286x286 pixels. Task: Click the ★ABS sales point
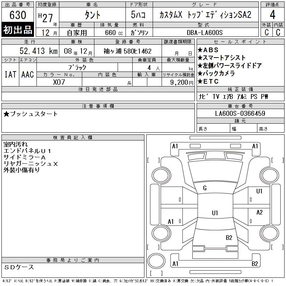(208, 50)
